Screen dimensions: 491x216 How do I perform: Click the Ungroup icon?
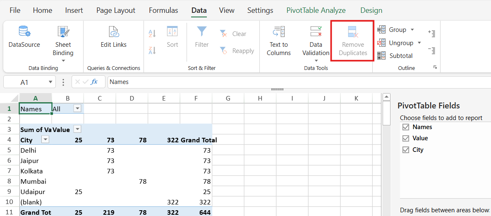pyautogui.click(x=381, y=43)
